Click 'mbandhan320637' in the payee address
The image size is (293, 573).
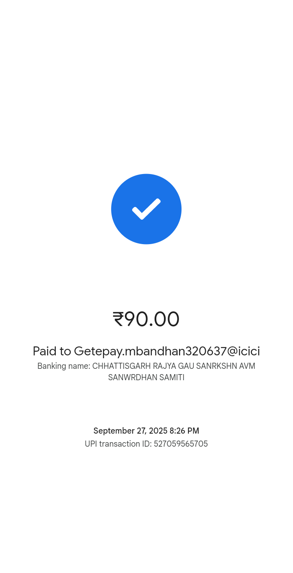point(176,351)
